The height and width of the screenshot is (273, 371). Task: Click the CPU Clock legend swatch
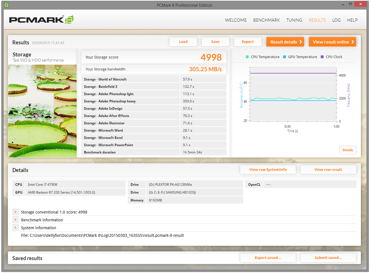pyautogui.click(x=322, y=57)
